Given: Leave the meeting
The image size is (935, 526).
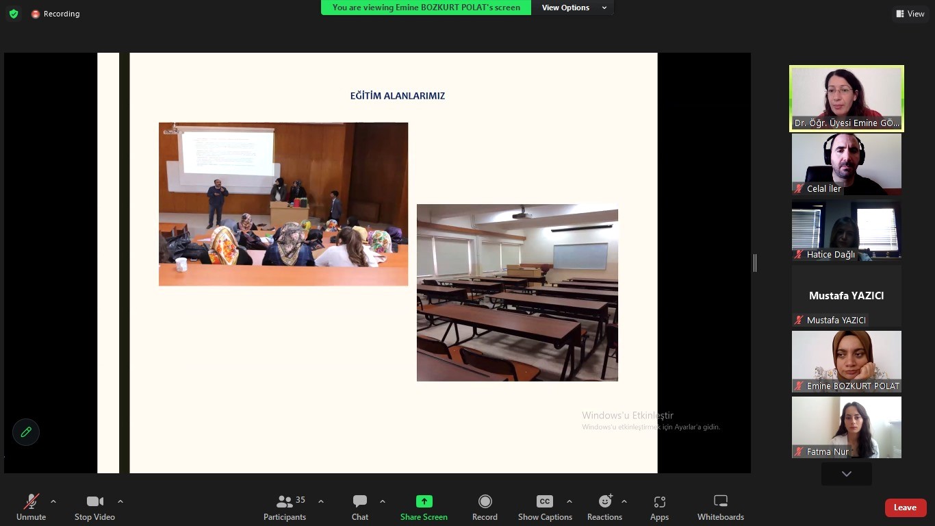Looking at the screenshot, I should (x=905, y=508).
